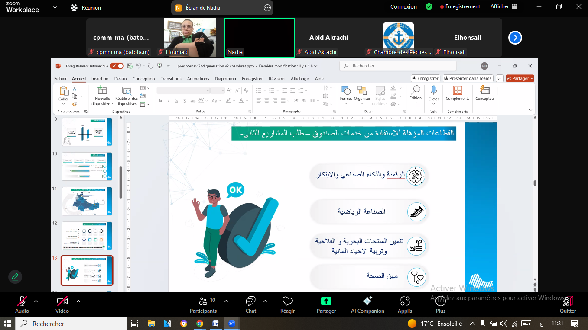
Task: Click the Présenter dans Teams button
Action: pyautogui.click(x=468, y=78)
